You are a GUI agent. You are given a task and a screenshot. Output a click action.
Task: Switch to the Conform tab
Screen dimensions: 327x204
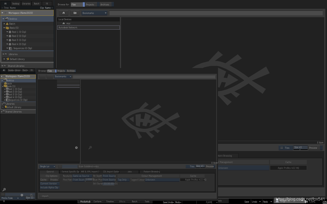click(97, 201)
